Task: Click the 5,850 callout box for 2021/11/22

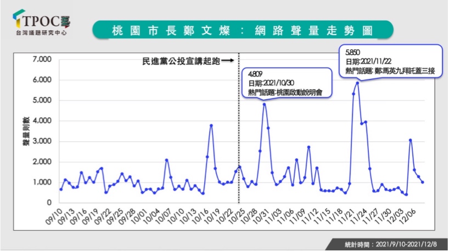Action: pyautogui.click(x=391, y=61)
